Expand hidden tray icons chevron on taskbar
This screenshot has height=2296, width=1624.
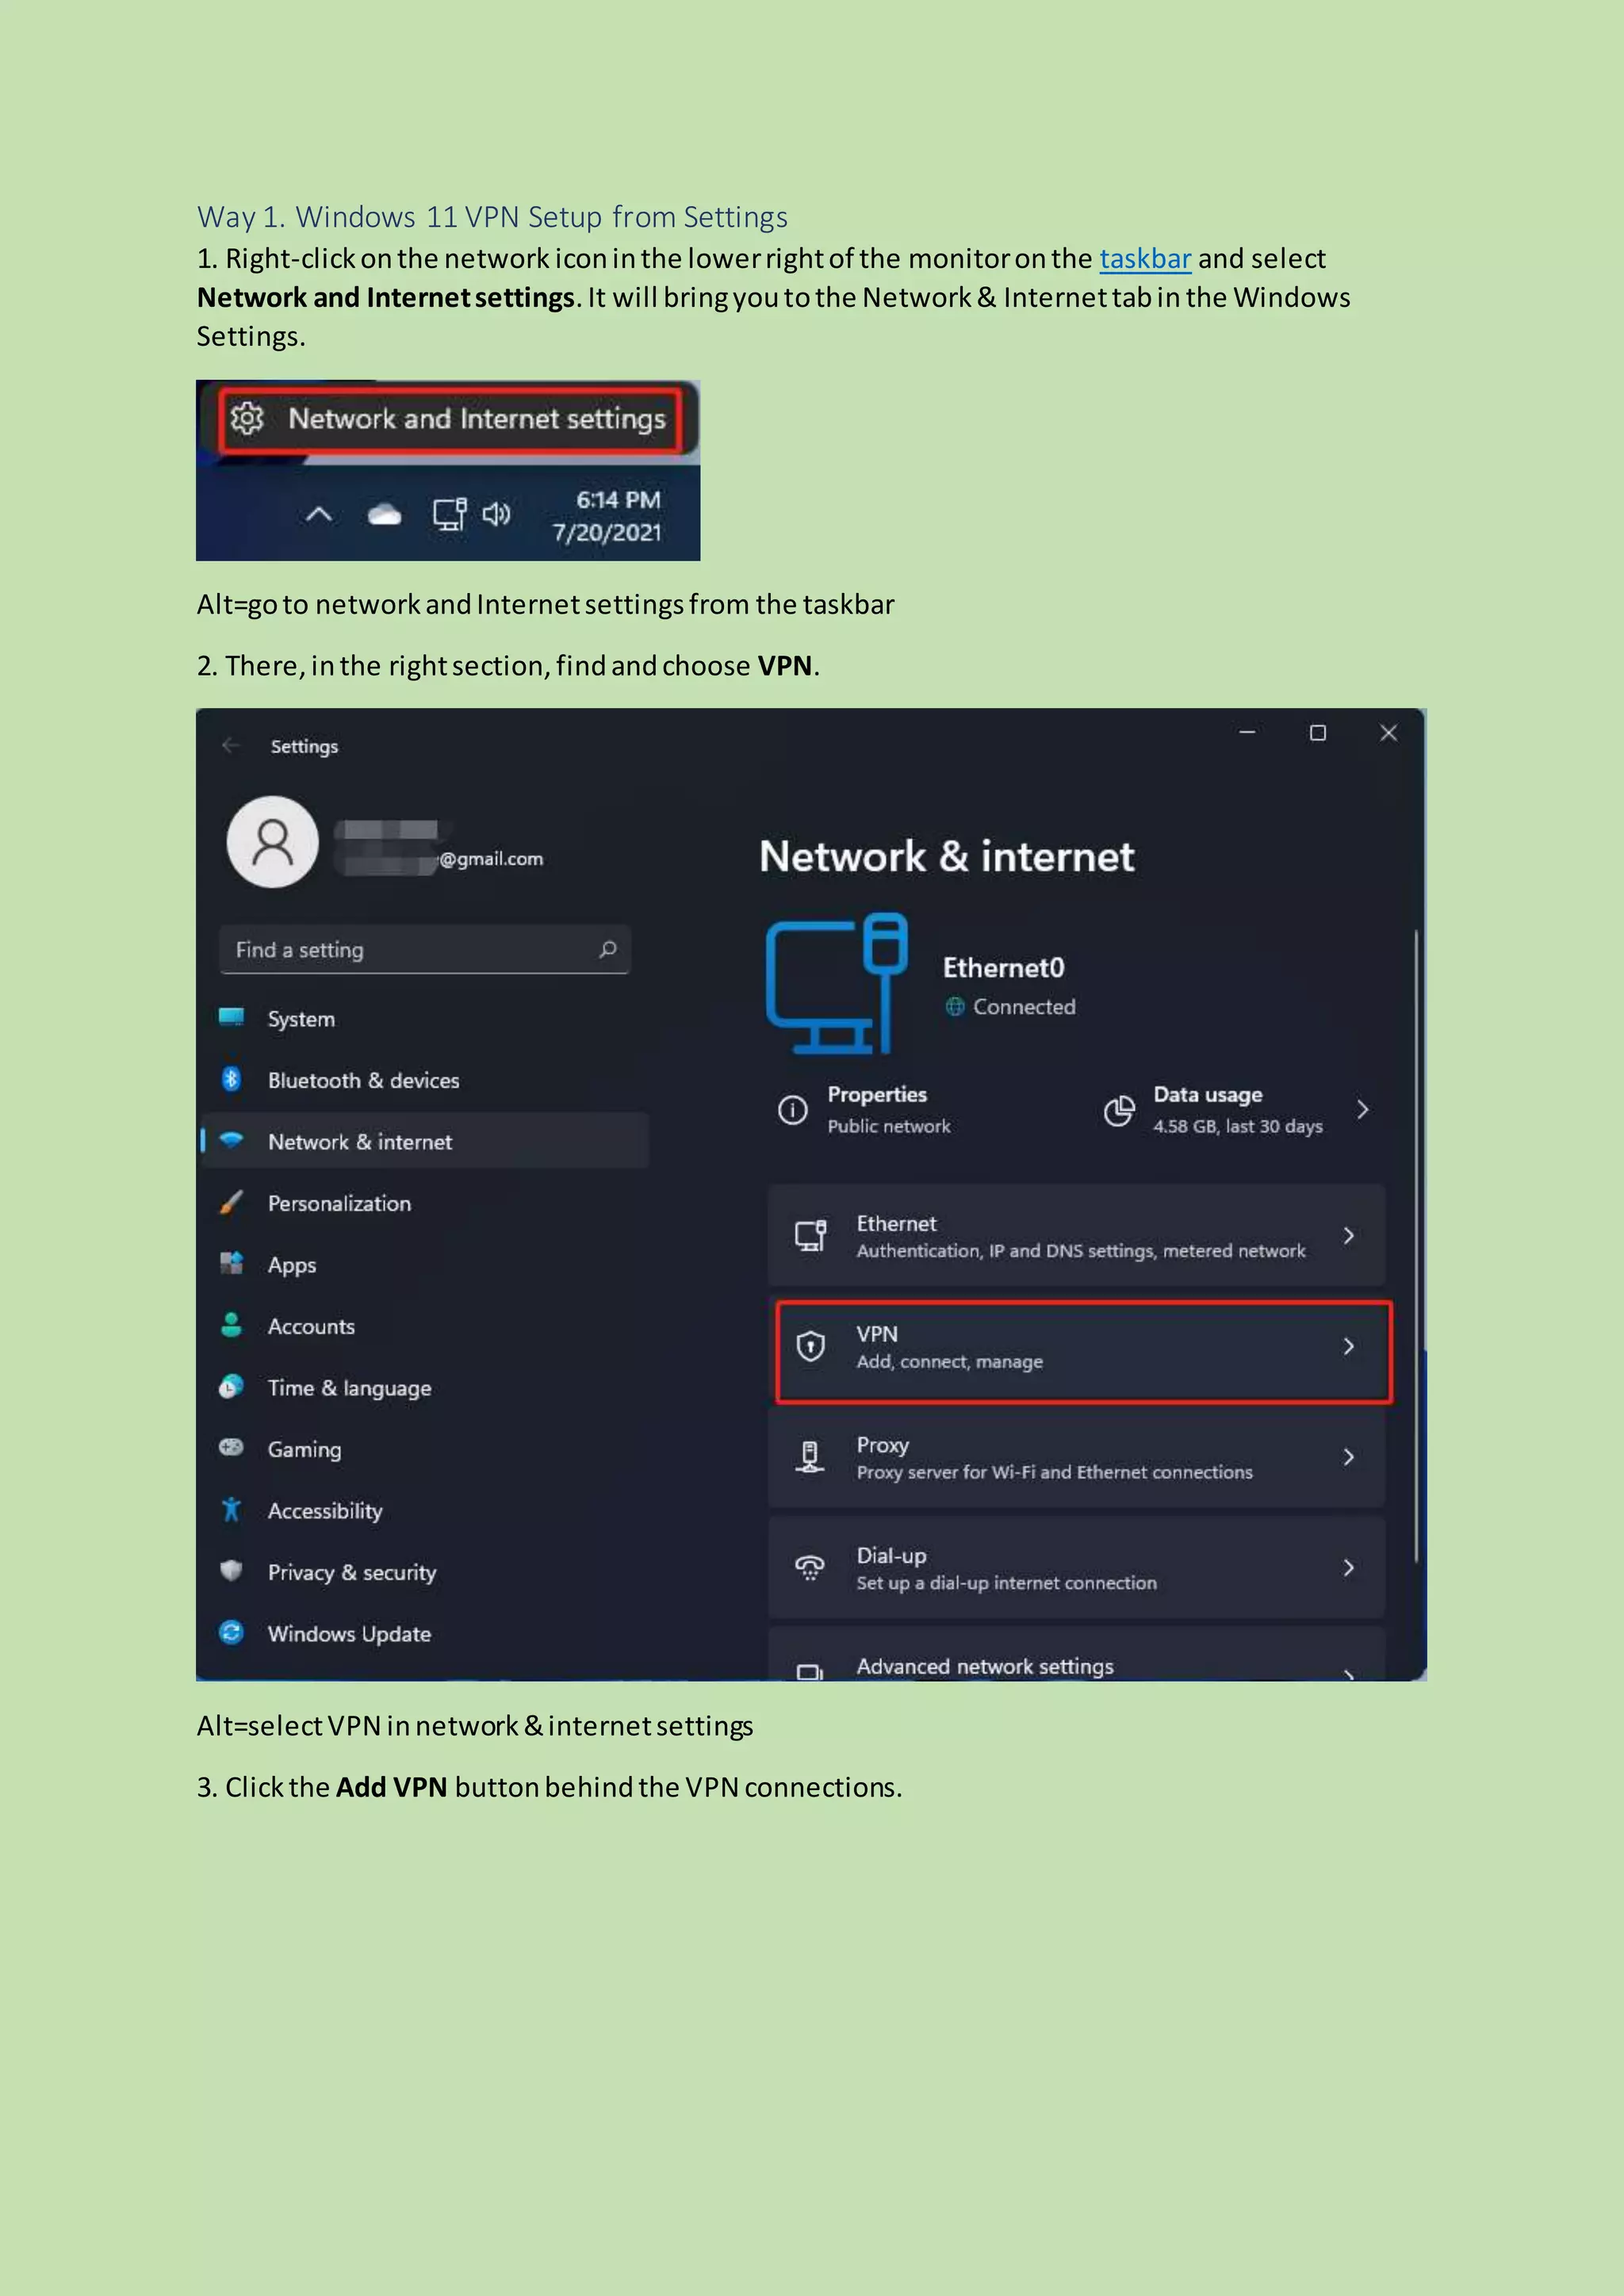pyautogui.click(x=318, y=514)
